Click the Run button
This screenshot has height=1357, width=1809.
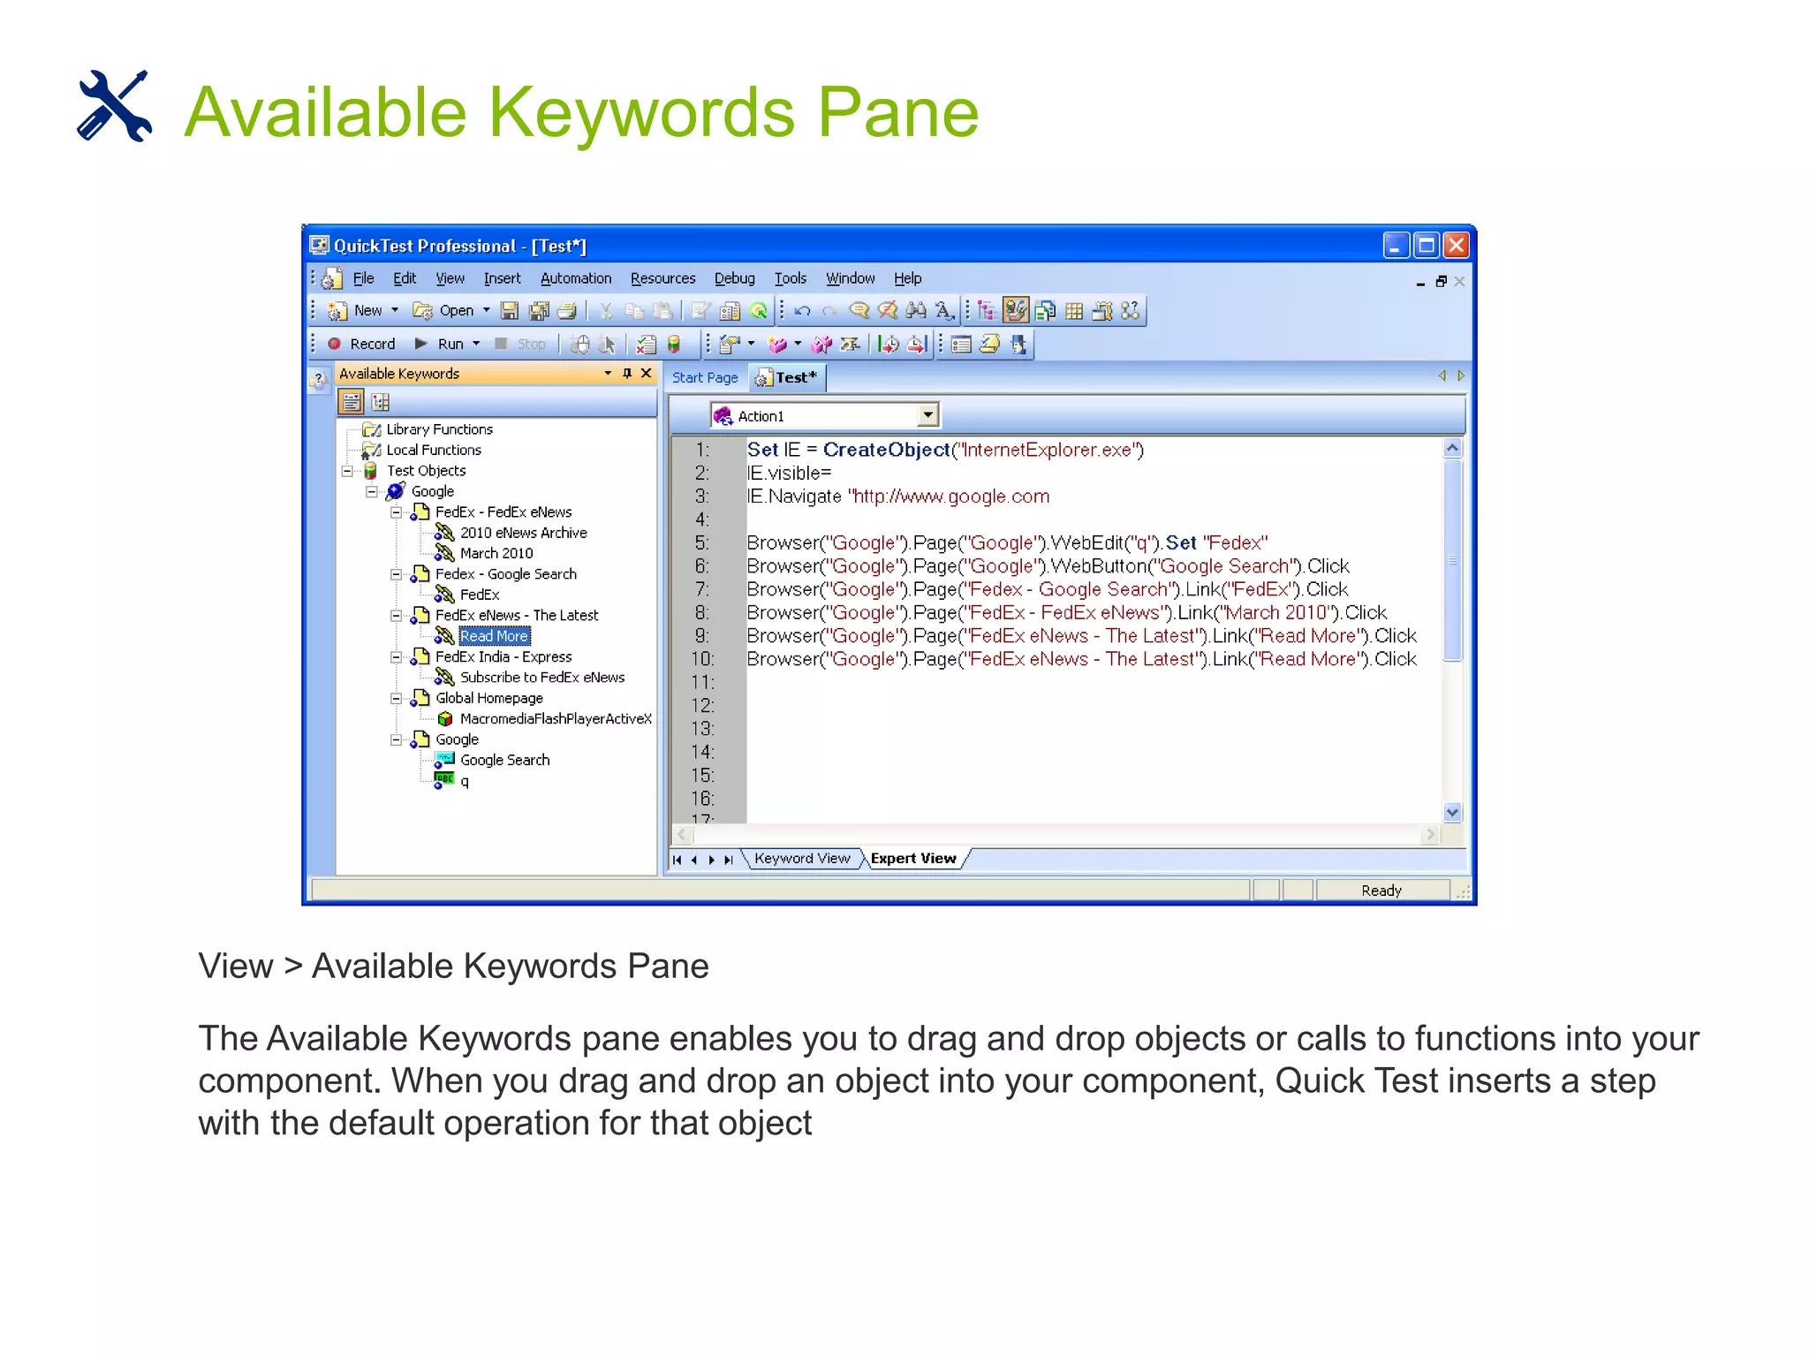(440, 344)
